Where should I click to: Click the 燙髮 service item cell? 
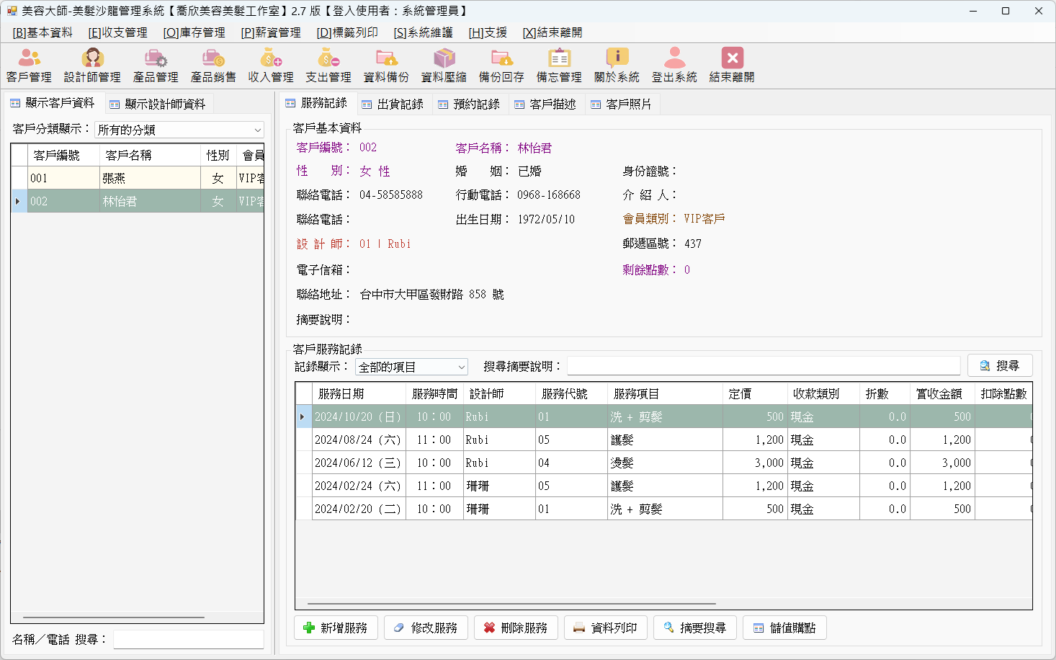point(665,463)
